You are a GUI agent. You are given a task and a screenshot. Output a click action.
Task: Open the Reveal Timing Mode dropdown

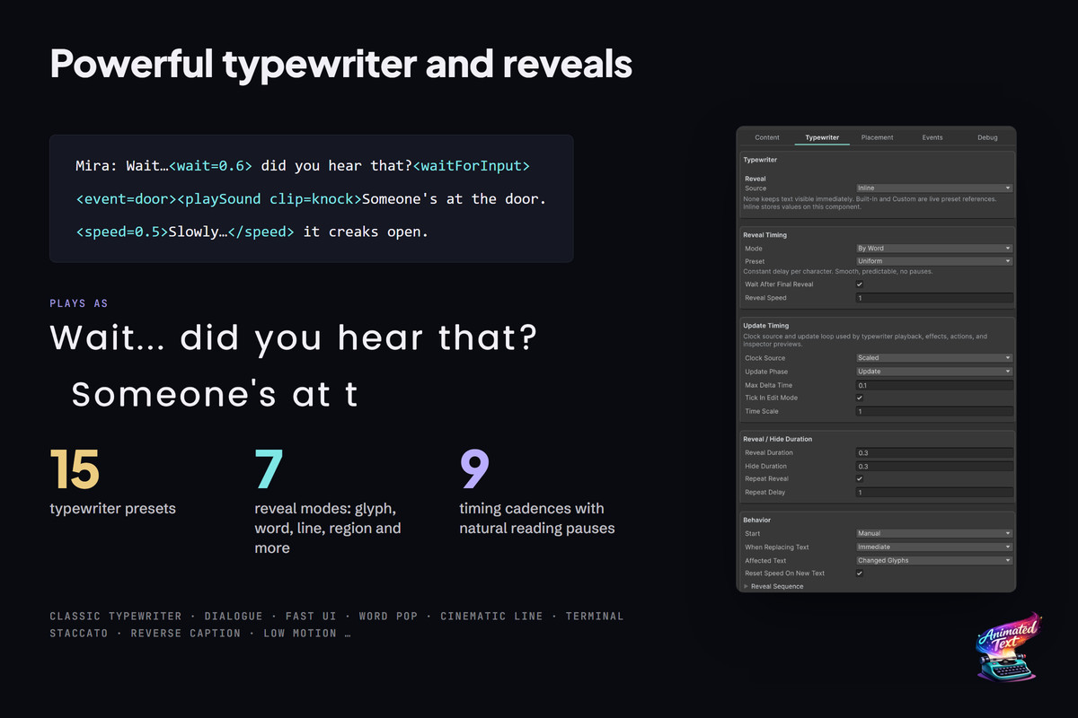click(x=934, y=249)
